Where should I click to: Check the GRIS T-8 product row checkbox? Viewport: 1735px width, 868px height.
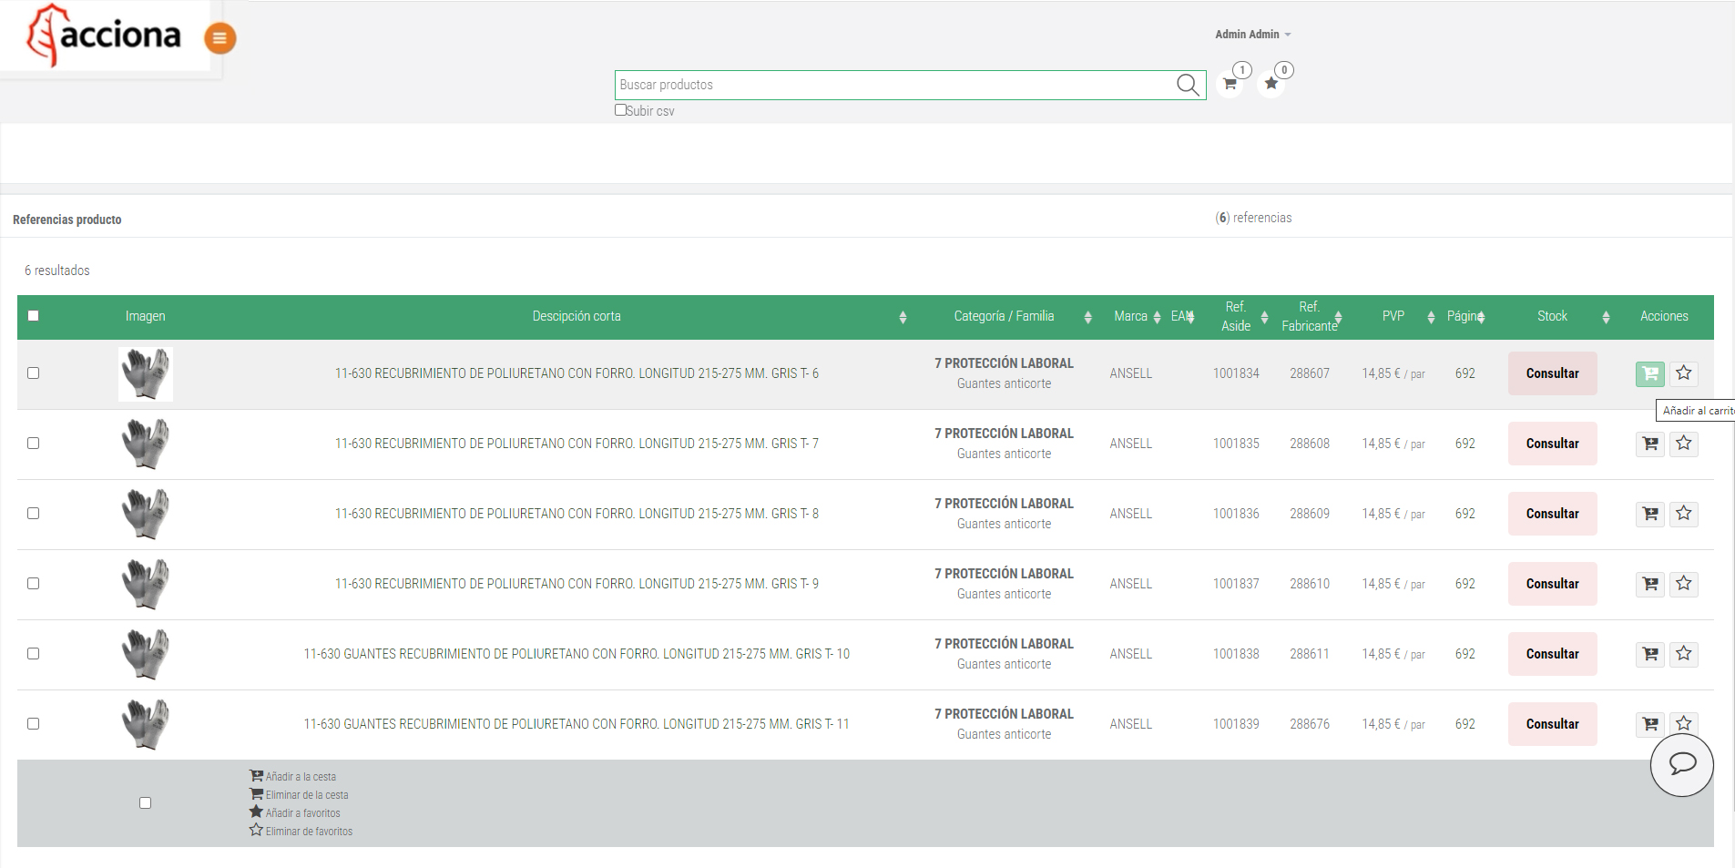coord(34,514)
